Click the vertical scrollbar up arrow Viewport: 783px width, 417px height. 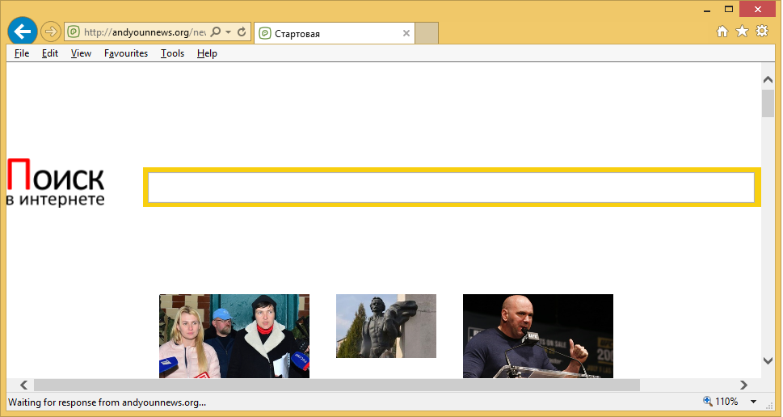coord(768,79)
